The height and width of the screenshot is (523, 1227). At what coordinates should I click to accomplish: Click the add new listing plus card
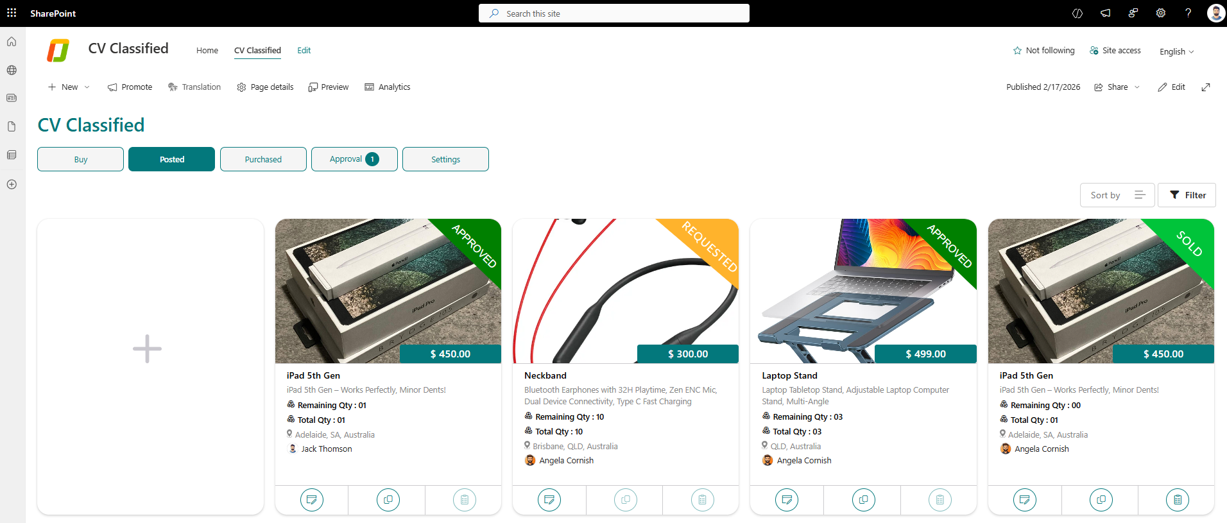(x=148, y=349)
